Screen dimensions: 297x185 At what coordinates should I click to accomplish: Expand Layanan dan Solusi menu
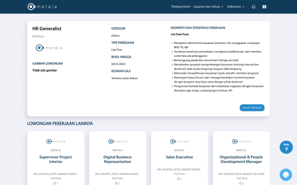click(209, 7)
